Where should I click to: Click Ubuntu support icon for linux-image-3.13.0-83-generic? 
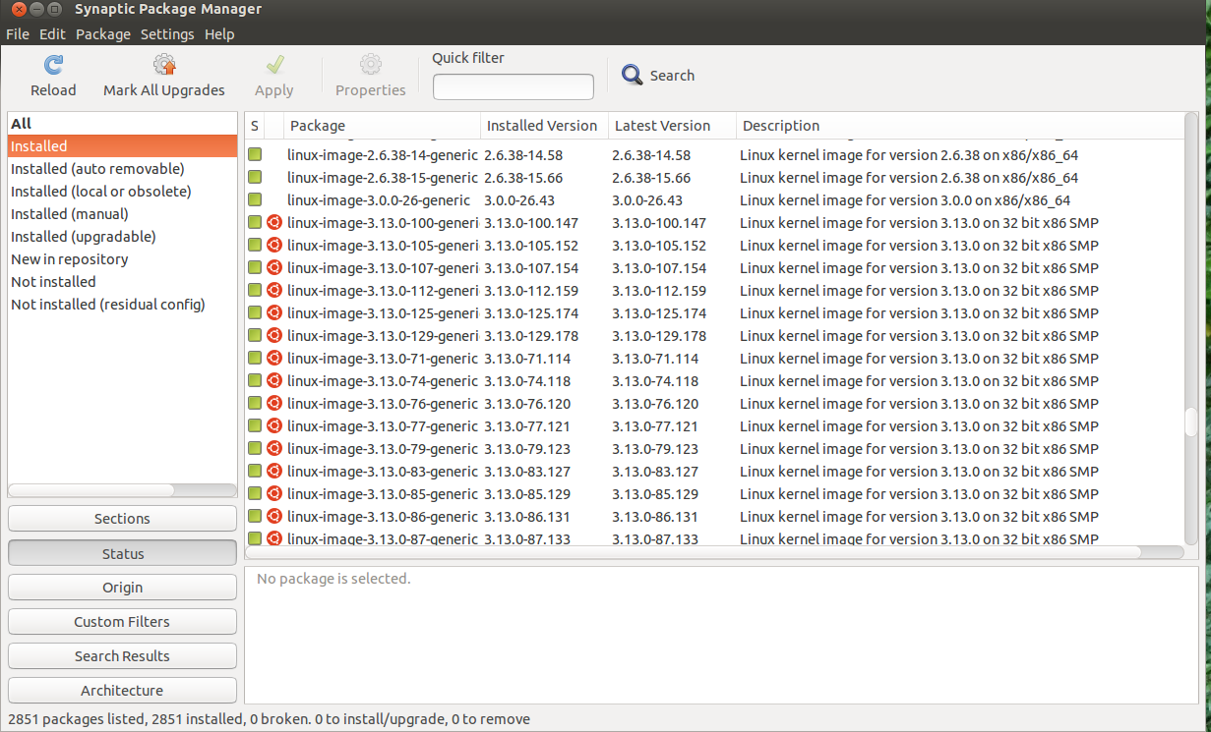274,472
